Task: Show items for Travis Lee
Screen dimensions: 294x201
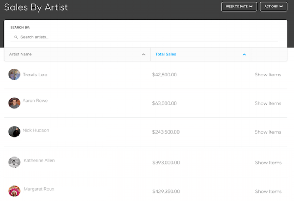Action: [x=268, y=75]
